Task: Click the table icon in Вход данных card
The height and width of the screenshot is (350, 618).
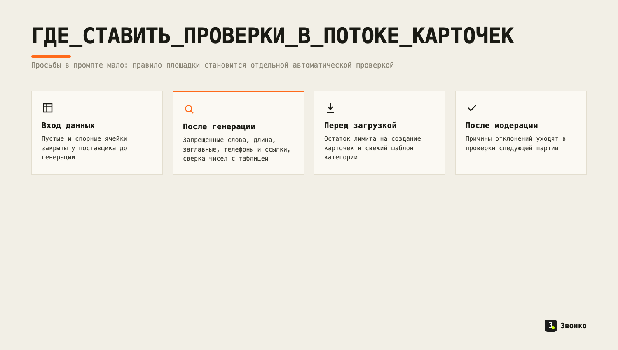Action: [x=48, y=108]
